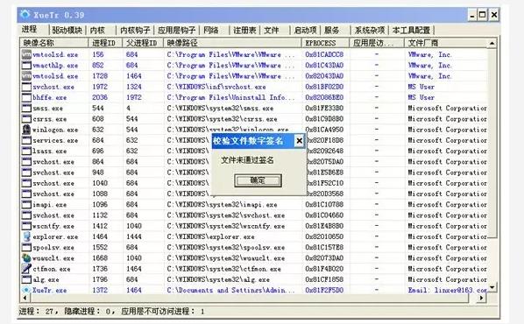Click the vmacthlp.exe process icon

26,65
